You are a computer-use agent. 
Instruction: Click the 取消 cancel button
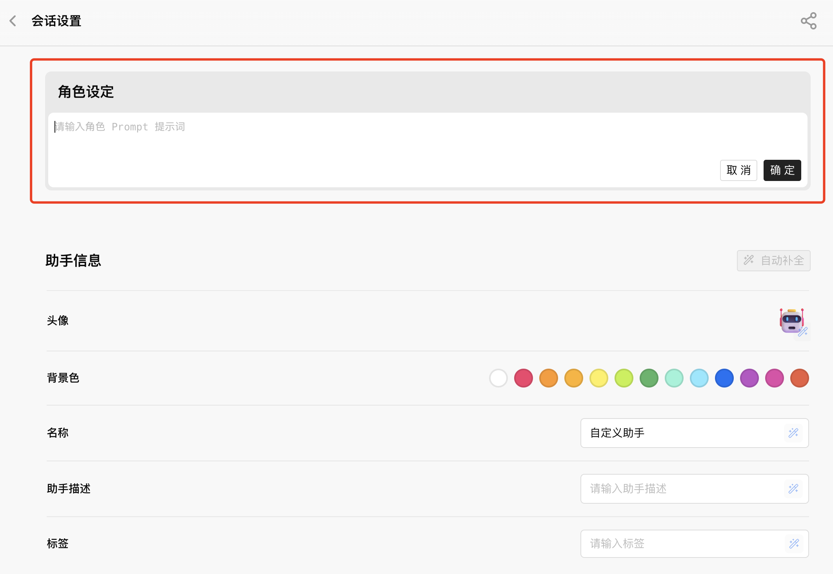(x=738, y=170)
